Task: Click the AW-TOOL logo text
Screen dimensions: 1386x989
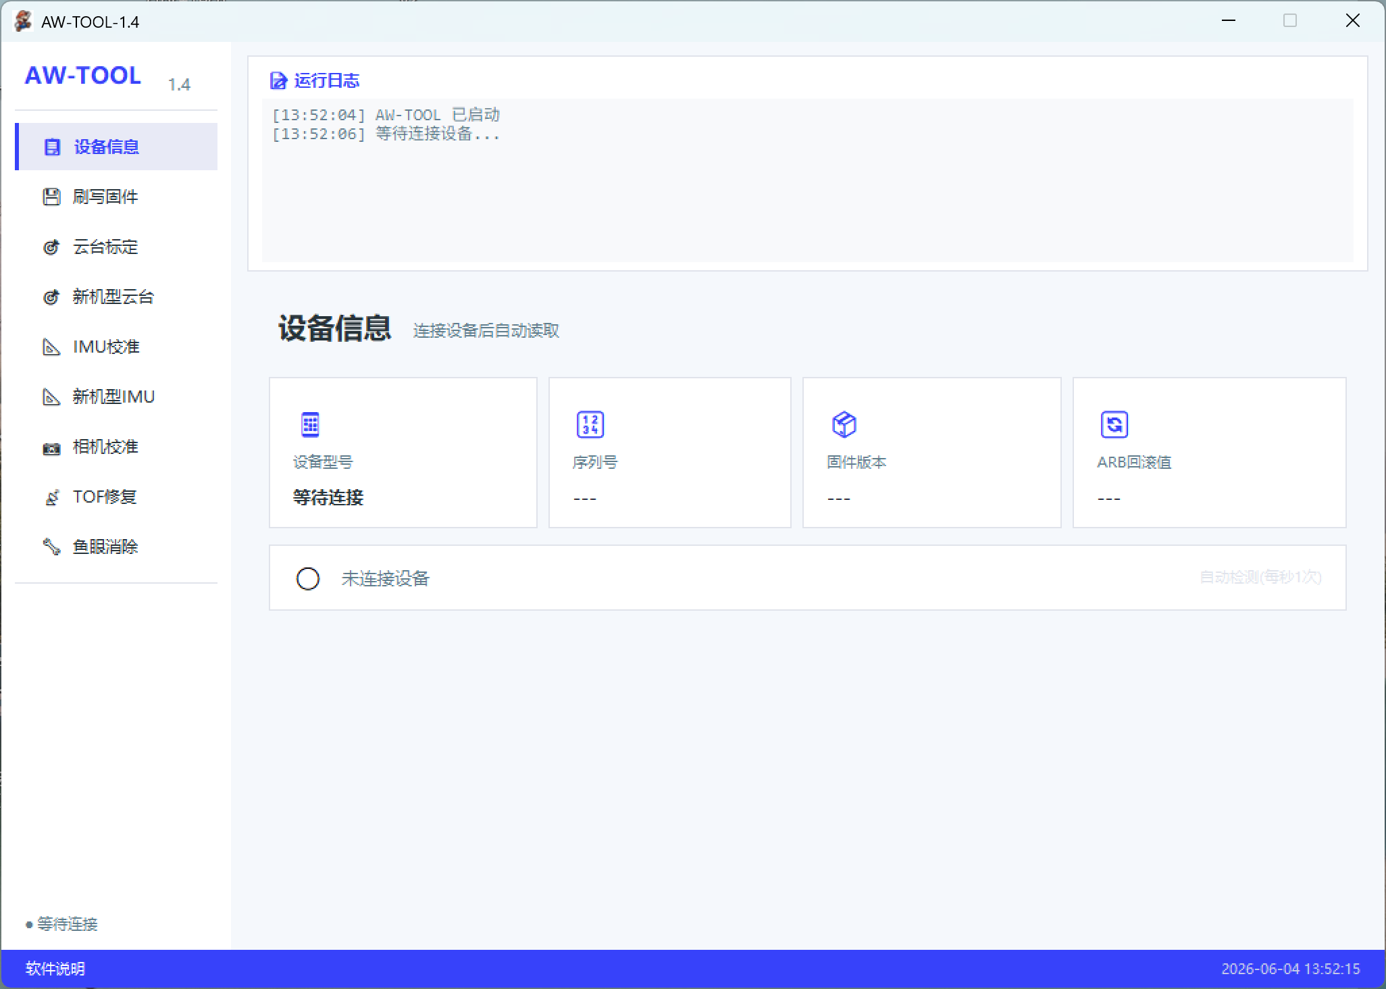Action: pos(83,75)
